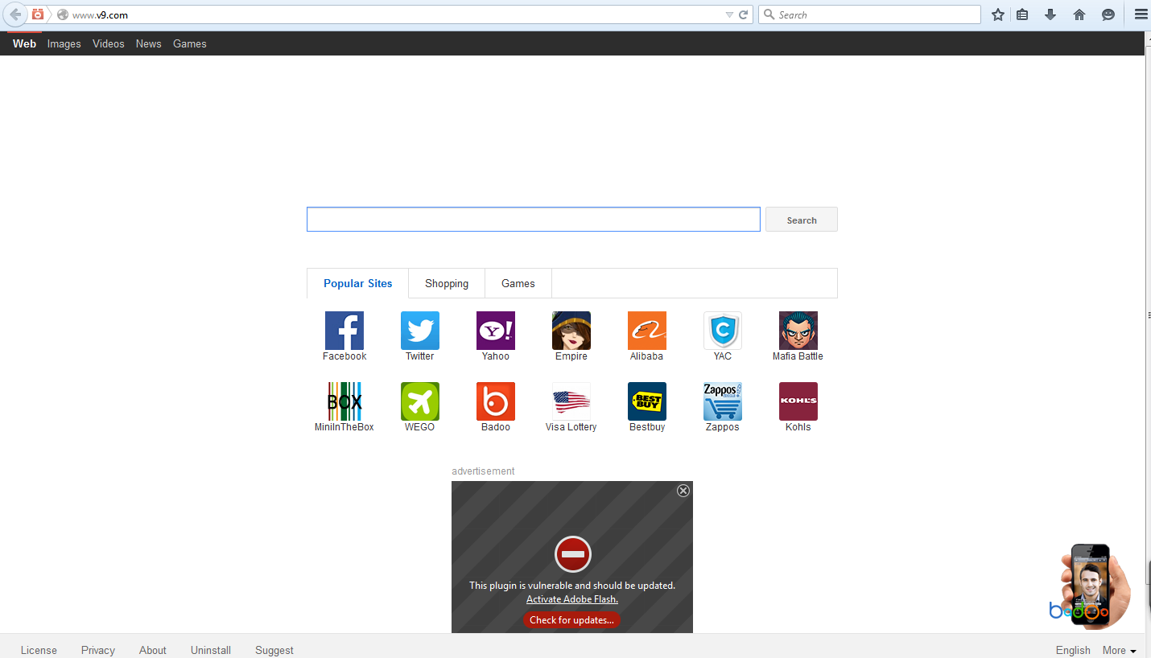This screenshot has width=1151, height=658.
Task: Click the page Search button
Action: point(802,220)
